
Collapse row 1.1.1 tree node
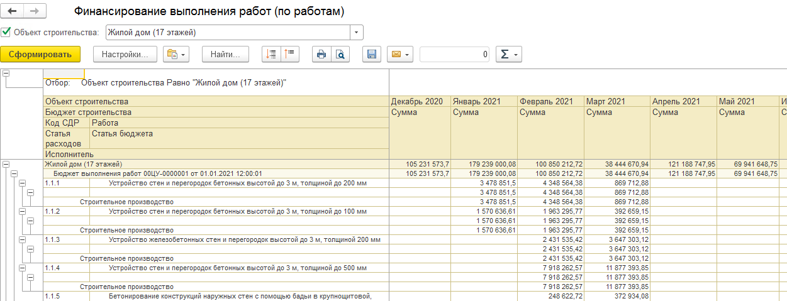(22, 183)
